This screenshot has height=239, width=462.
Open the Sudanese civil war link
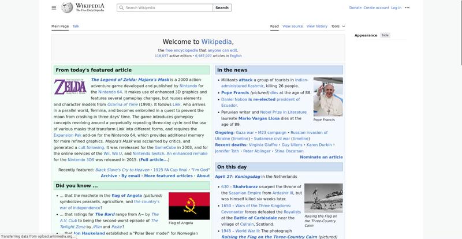(x=272, y=139)
